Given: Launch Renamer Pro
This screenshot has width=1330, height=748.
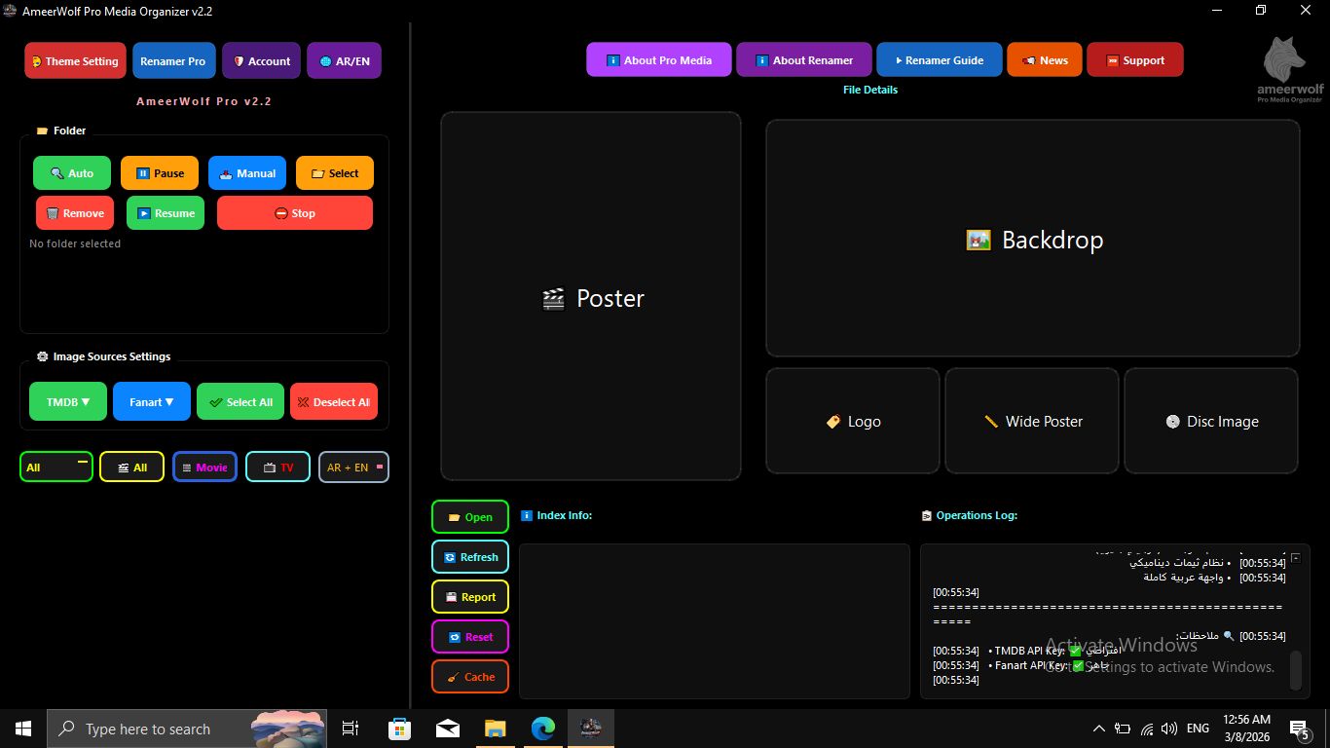Looking at the screenshot, I should pyautogui.click(x=172, y=60).
